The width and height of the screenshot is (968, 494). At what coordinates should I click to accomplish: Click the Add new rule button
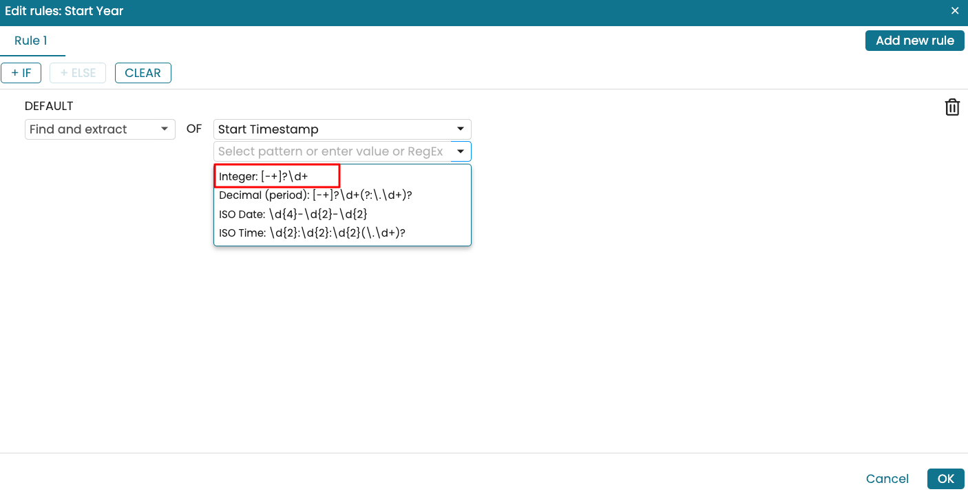point(914,41)
